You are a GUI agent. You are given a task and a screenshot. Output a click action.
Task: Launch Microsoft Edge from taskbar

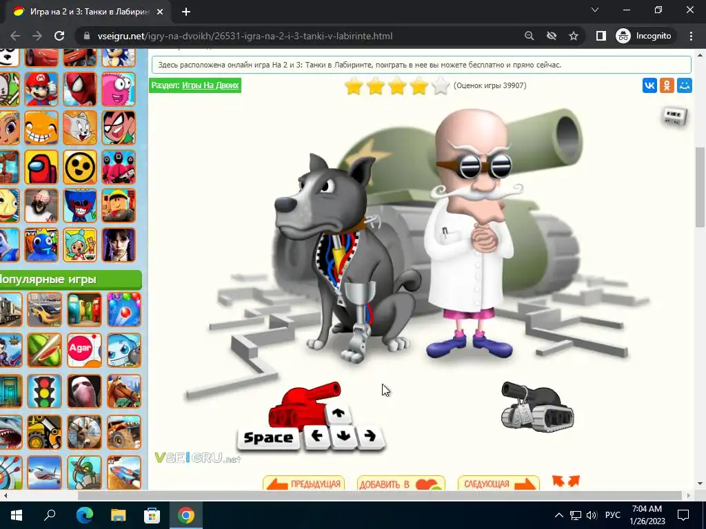84,515
